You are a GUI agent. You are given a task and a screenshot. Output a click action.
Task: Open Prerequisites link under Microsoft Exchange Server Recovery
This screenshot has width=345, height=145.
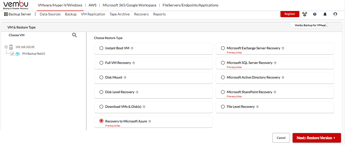[234, 53]
